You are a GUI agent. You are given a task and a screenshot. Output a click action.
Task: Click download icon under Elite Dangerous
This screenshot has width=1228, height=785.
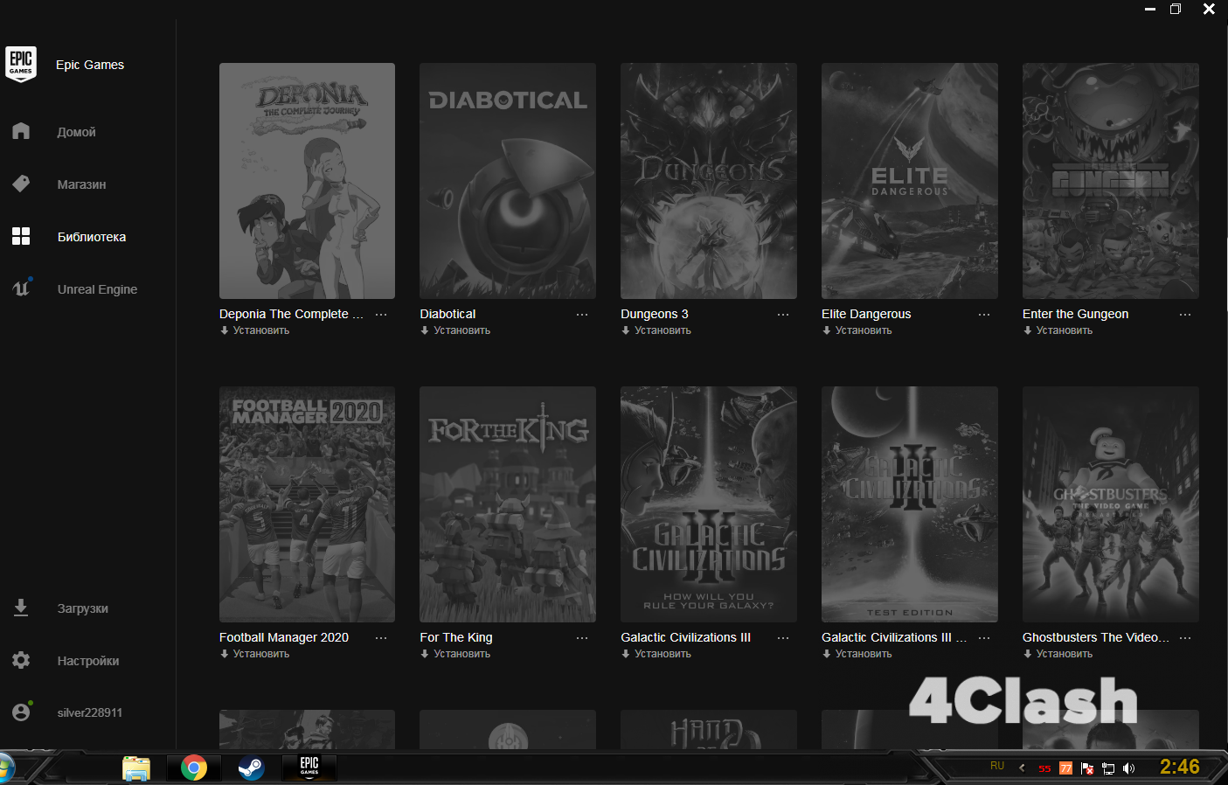tap(827, 330)
